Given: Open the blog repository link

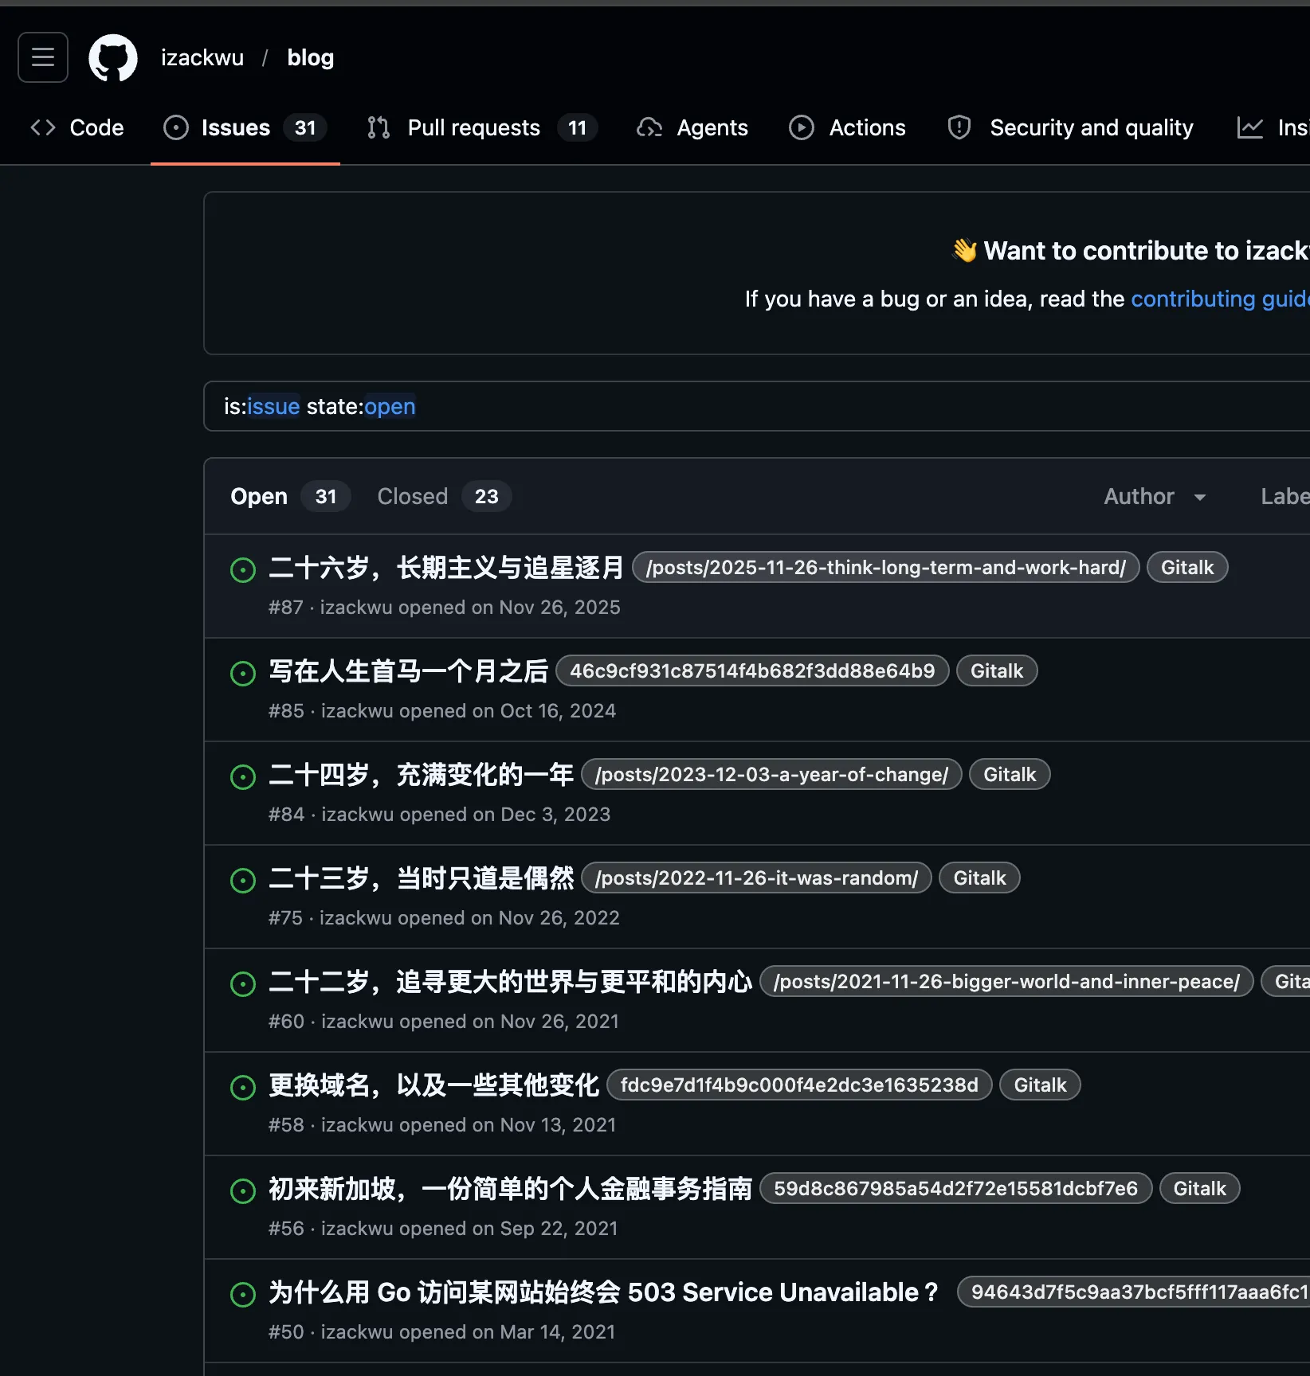Looking at the screenshot, I should click(x=311, y=57).
